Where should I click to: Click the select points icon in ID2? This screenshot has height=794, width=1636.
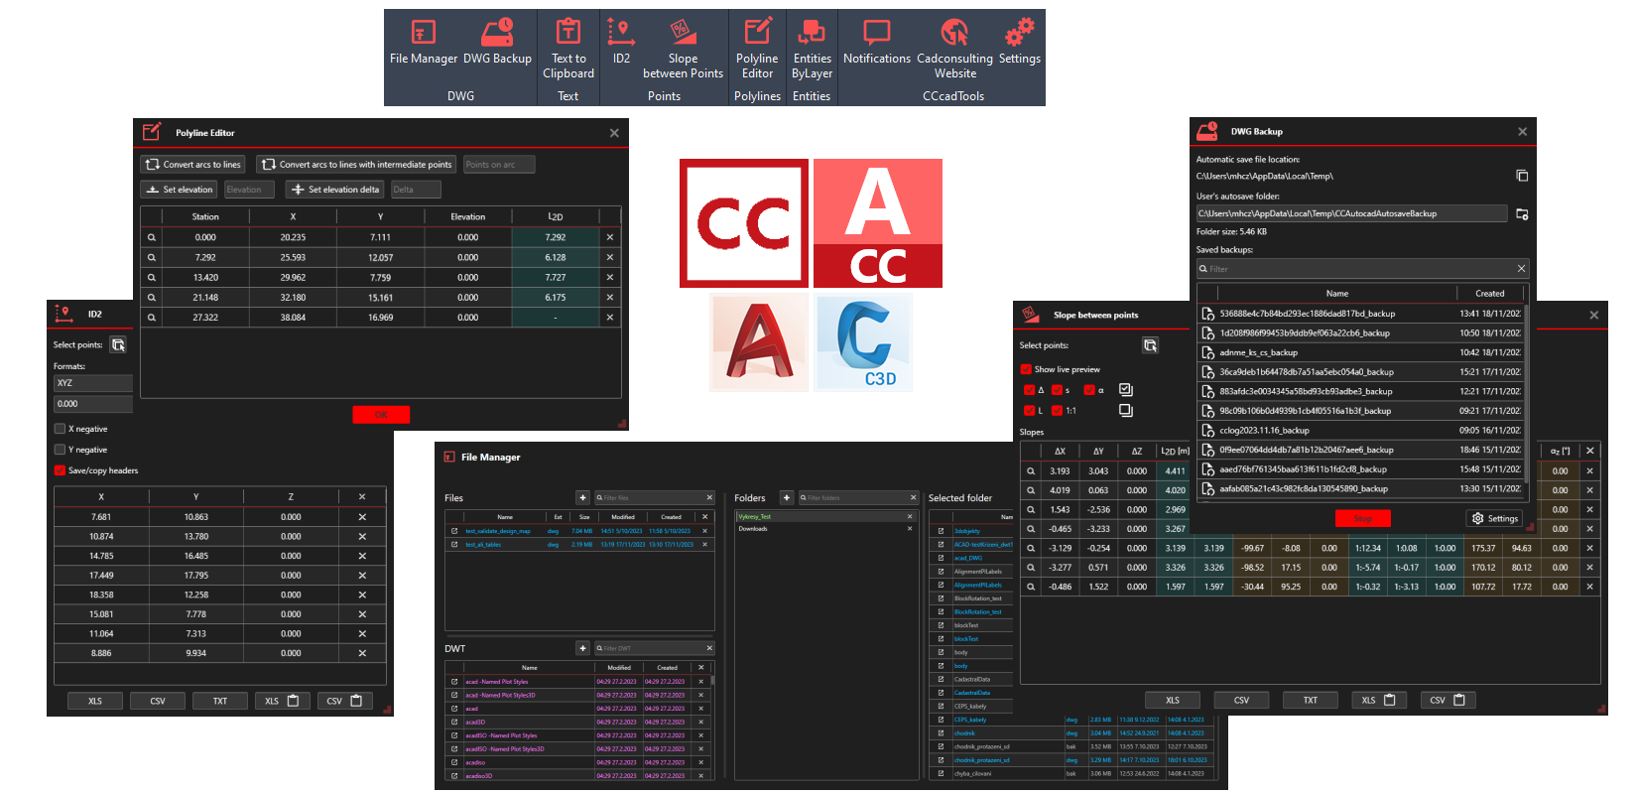click(118, 344)
